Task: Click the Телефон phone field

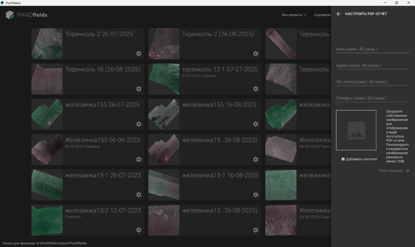Action: [373, 98]
